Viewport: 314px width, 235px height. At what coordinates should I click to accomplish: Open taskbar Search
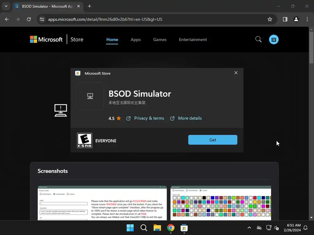coord(144,228)
